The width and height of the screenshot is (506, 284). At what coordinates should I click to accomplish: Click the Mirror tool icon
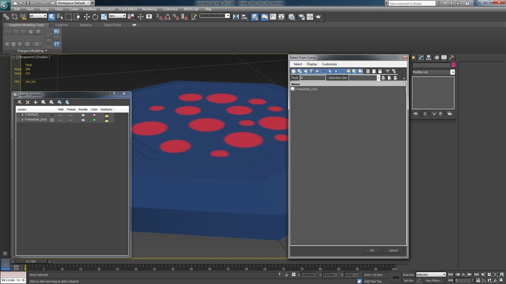click(236, 17)
